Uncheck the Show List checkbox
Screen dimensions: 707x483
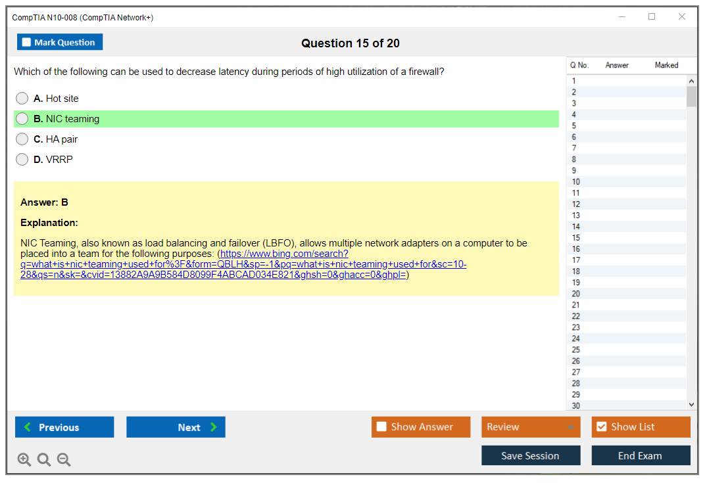coord(601,427)
